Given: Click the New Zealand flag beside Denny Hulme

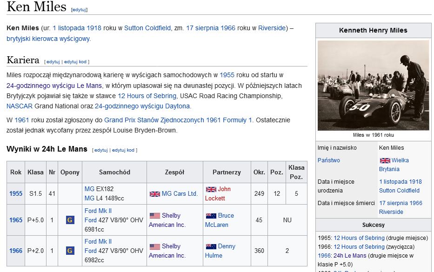Looking at the screenshot, I should 211,246.
